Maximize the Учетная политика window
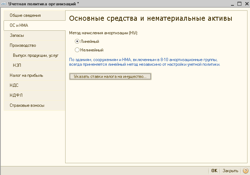The image size is (250, 175). tap(239, 4)
